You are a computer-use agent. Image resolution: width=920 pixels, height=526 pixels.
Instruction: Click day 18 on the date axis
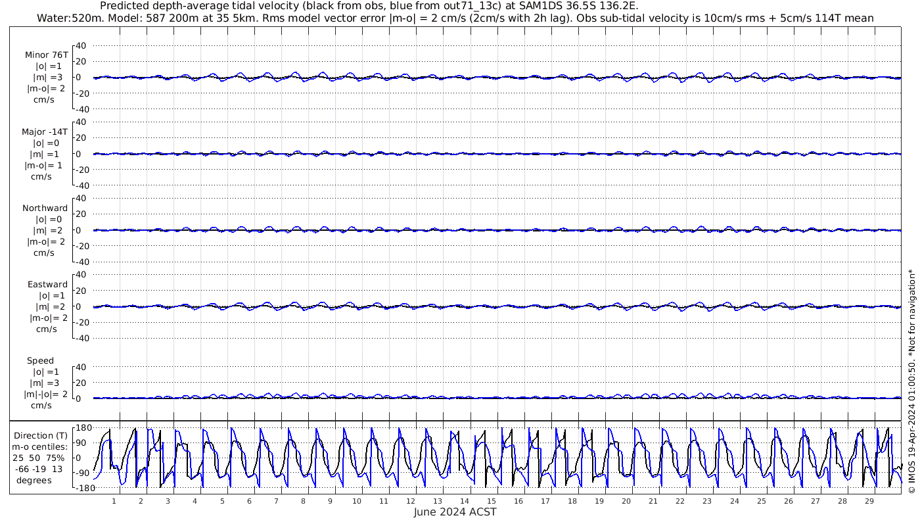tap(572, 501)
